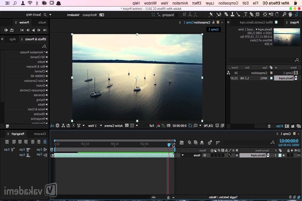Hide the Deniz.mp4 layer with eye toggle
This screenshot has height=201, width=302.
[x=299, y=155]
